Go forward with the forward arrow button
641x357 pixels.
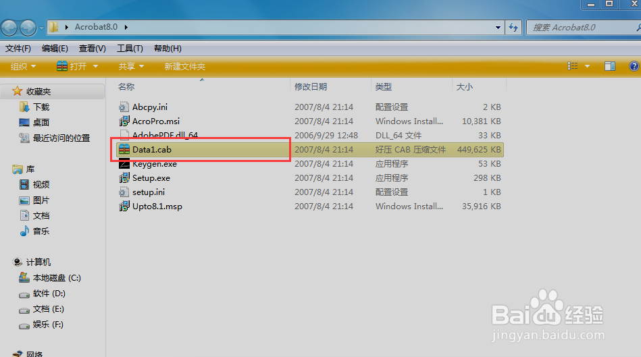click(x=28, y=28)
